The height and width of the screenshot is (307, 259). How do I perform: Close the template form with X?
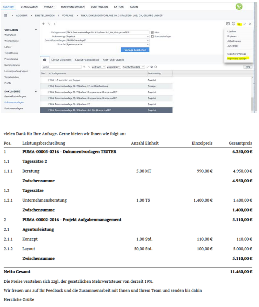(x=250, y=24)
